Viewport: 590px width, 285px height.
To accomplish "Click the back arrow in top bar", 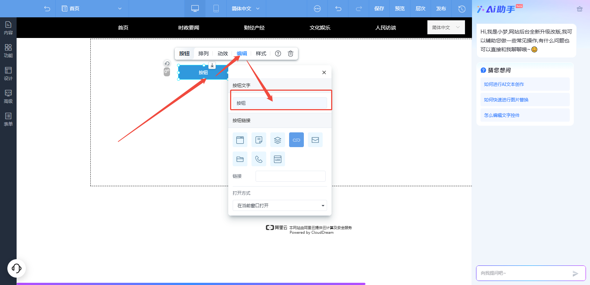I will coord(47,8).
